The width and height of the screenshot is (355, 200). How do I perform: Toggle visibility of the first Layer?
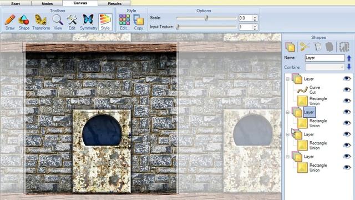(347, 78)
